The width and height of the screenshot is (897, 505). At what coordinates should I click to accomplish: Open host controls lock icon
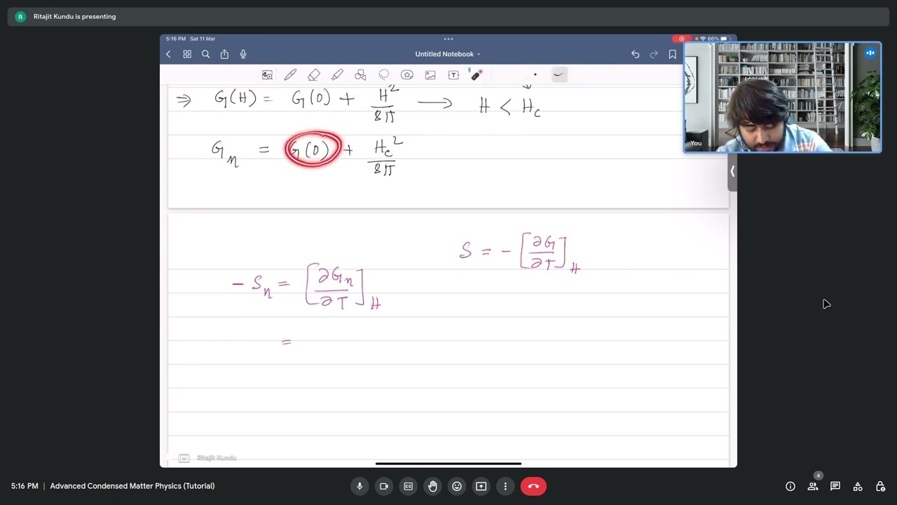880,486
